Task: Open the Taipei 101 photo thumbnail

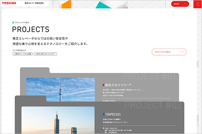Action: 58,120
